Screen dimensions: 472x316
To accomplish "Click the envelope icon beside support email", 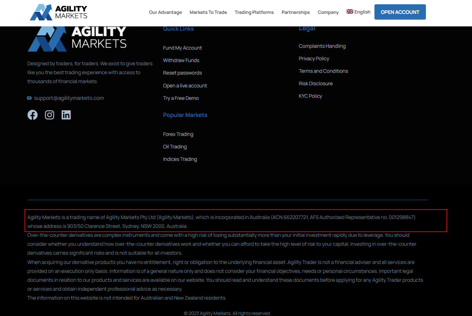I will pos(29,98).
